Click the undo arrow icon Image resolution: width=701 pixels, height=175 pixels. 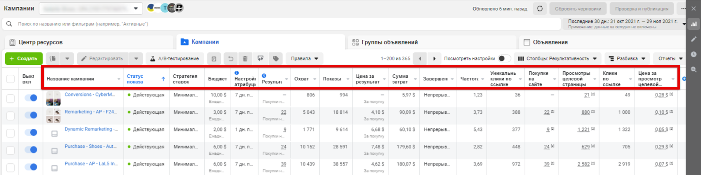(x=231, y=59)
